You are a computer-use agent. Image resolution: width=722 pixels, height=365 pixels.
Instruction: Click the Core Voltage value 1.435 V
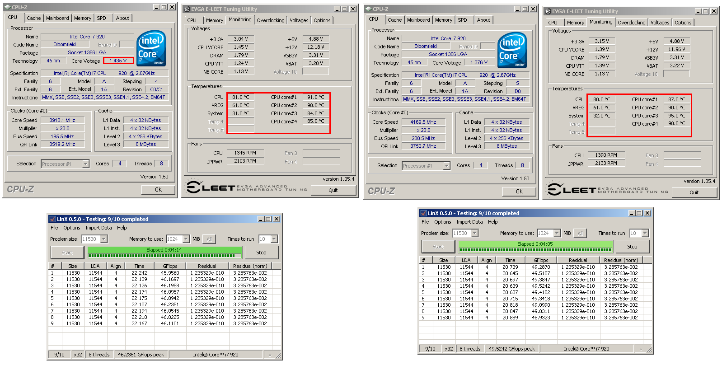(118, 61)
